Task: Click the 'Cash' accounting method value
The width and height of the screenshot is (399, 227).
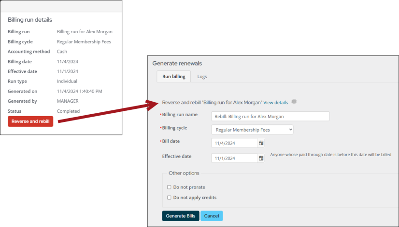Action: click(62, 52)
